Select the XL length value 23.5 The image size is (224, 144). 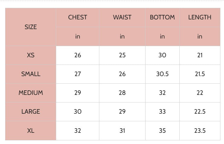(x=200, y=131)
